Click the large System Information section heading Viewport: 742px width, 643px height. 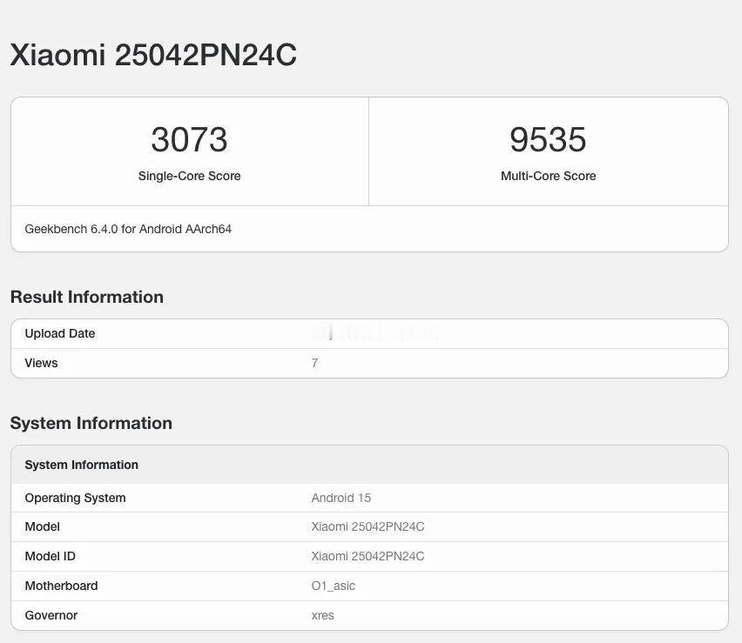pyautogui.click(x=91, y=423)
